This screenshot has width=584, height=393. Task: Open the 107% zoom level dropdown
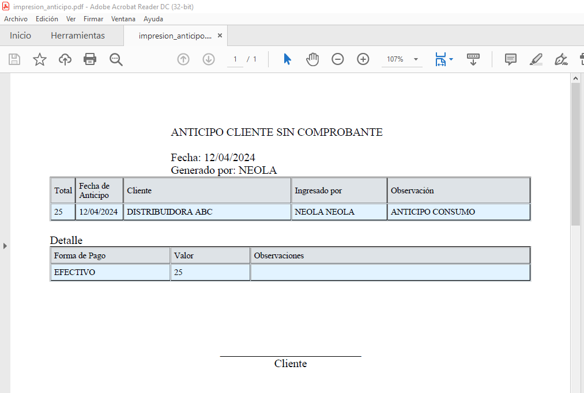click(416, 59)
